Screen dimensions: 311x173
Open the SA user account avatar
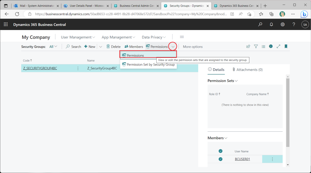305,25
